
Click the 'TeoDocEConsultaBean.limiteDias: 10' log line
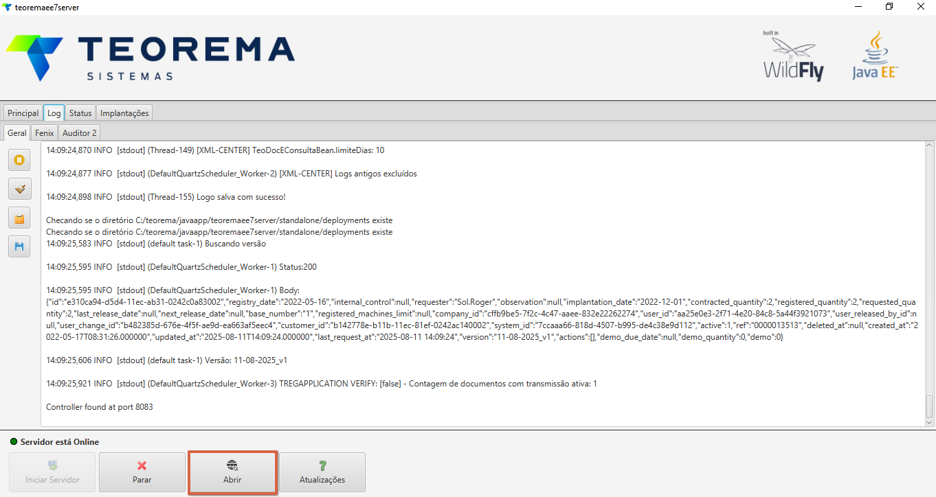pos(215,150)
